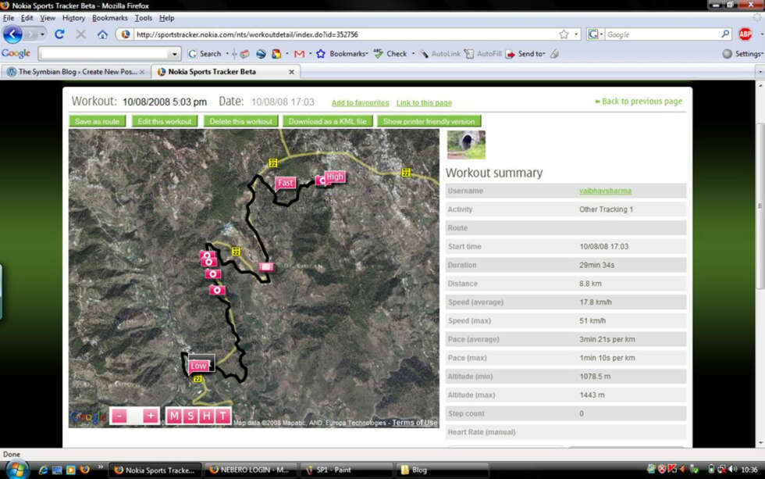Click Link to this page link
765x479 pixels.
[424, 103]
